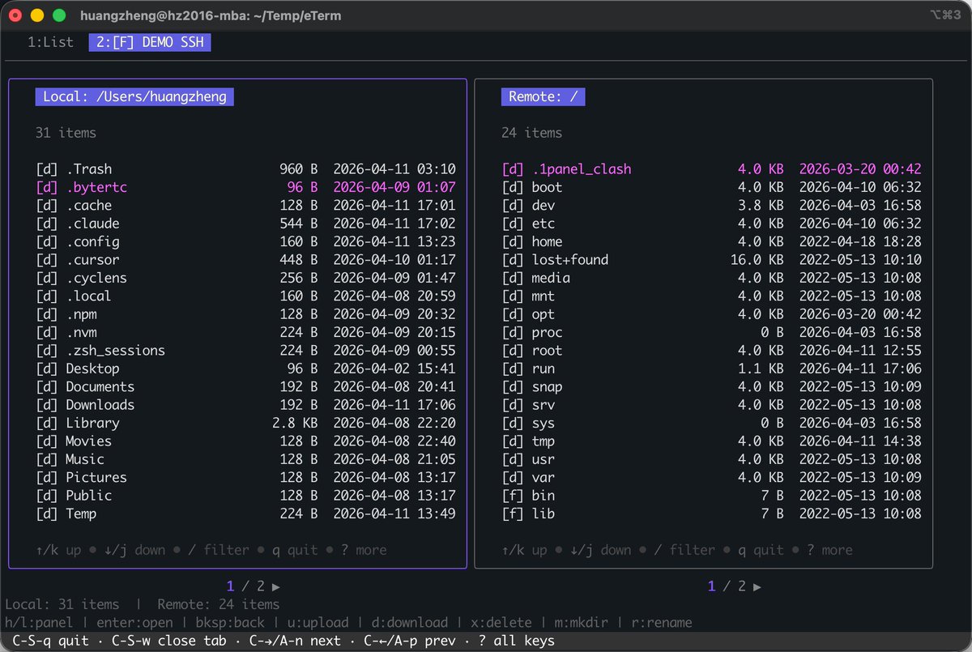Image resolution: width=972 pixels, height=652 pixels.
Task: Open the Movies folder
Action: pos(245,441)
